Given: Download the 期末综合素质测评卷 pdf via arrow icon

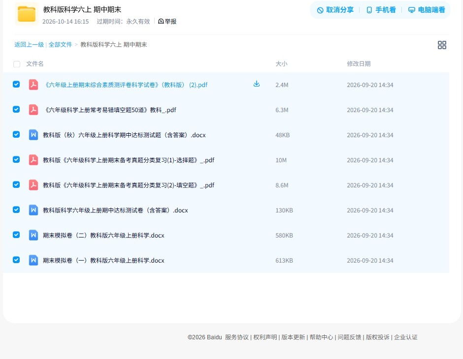Looking at the screenshot, I should 257,84.
